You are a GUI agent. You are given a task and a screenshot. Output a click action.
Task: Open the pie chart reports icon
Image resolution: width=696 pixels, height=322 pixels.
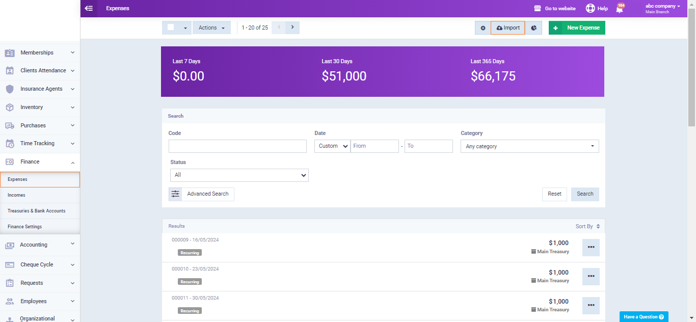pyautogui.click(x=533, y=28)
